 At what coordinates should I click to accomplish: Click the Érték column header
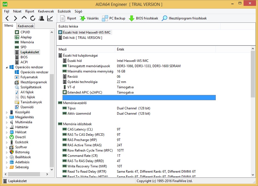[x=165, y=49]
